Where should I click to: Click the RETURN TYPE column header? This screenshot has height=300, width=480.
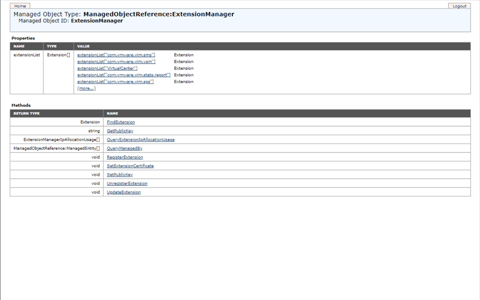click(27, 113)
